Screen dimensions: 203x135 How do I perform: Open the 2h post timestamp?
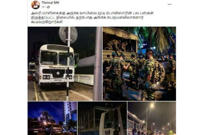[43, 7]
